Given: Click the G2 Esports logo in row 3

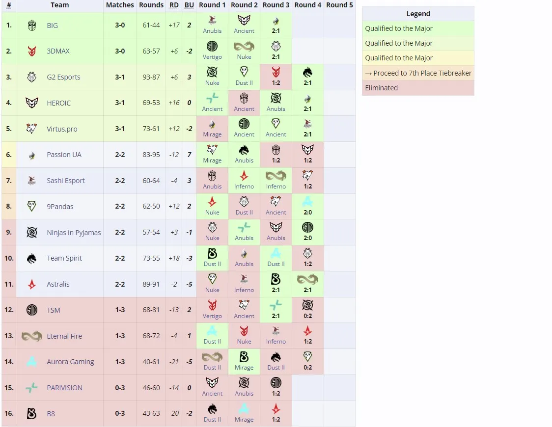Looking at the screenshot, I should click(32, 77).
